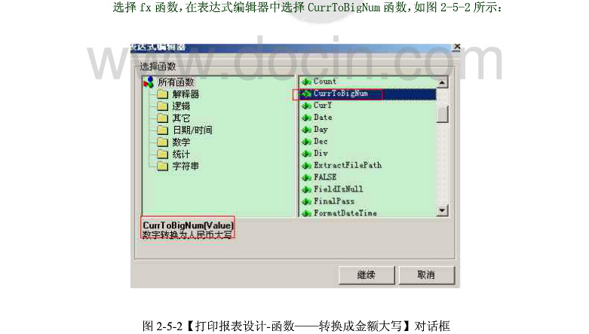Image resolution: width=589 pixels, height=334 pixels.
Task: Open the 日期/时间 category
Action: [x=192, y=130]
